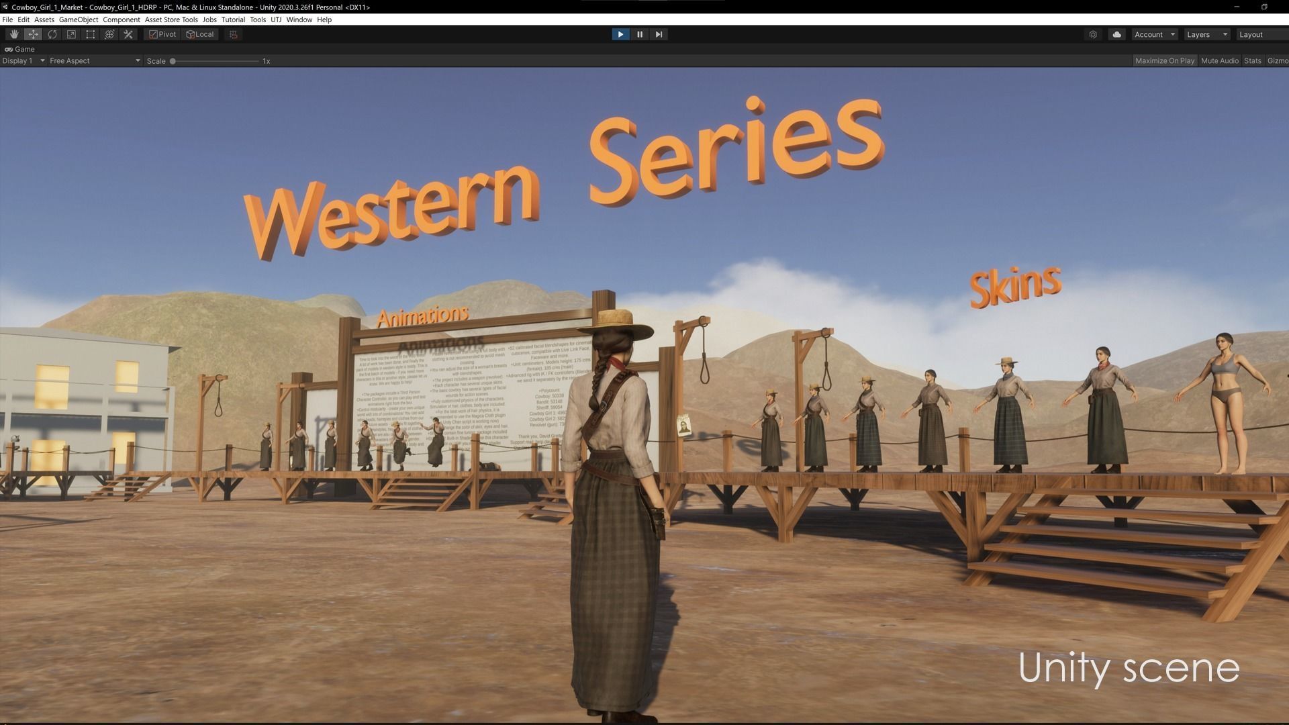Toggle Local handle rotation
The image size is (1289, 725).
click(x=200, y=34)
